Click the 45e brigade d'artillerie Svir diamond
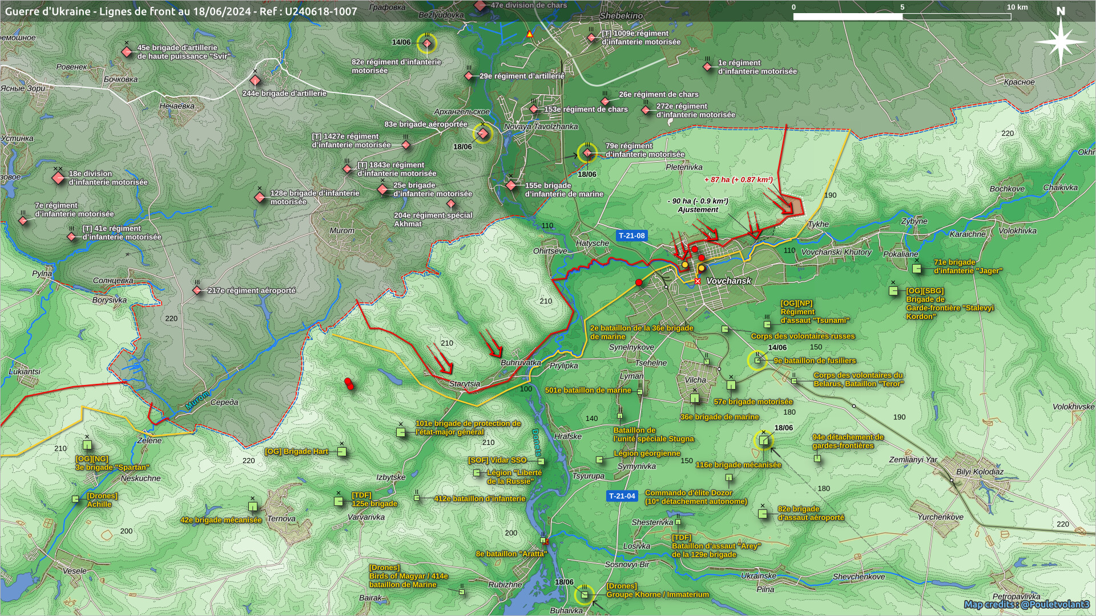This screenshot has width=1096, height=616. pos(127,52)
